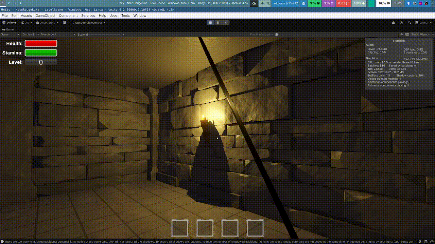
Task: Open the Display 1 selector dropdown
Action: 29,34
